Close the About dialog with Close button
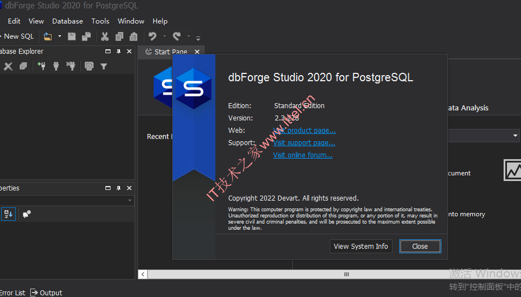Screen dimensions: 521x297 pyautogui.click(x=420, y=246)
